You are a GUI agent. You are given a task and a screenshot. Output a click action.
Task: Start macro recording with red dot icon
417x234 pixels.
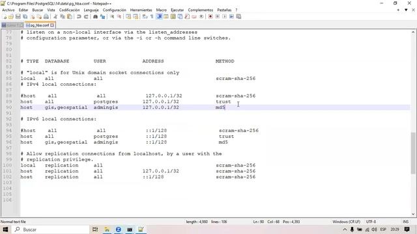(210, 17)
